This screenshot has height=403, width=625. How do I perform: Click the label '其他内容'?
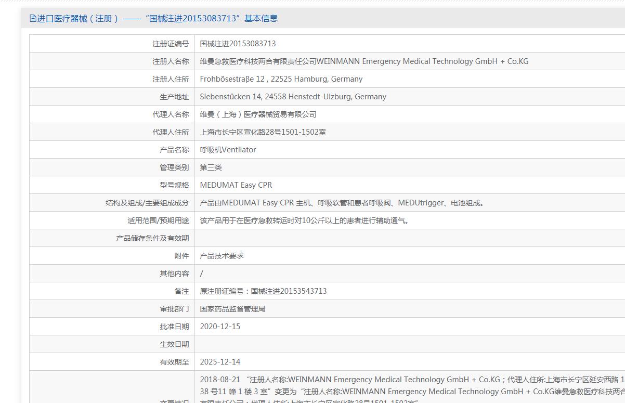tap(174, 274)
